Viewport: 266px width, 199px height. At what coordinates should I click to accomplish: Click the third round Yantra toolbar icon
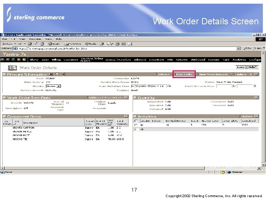pyautogui.click(x=13, y=60)
